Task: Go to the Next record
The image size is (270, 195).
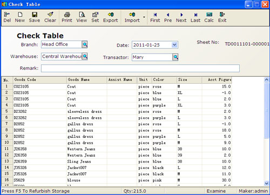Action: (181, 17)
